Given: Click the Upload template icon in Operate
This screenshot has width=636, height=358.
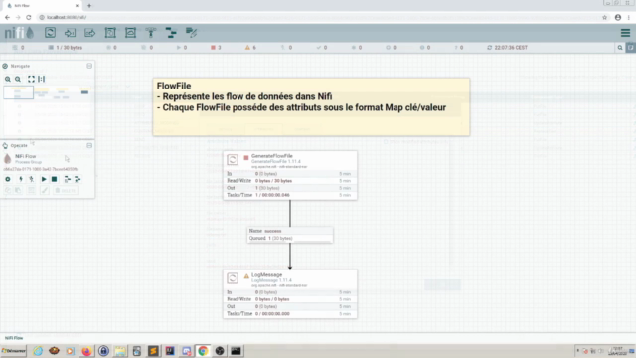Looking at the screenshot, I should [78, 179].
